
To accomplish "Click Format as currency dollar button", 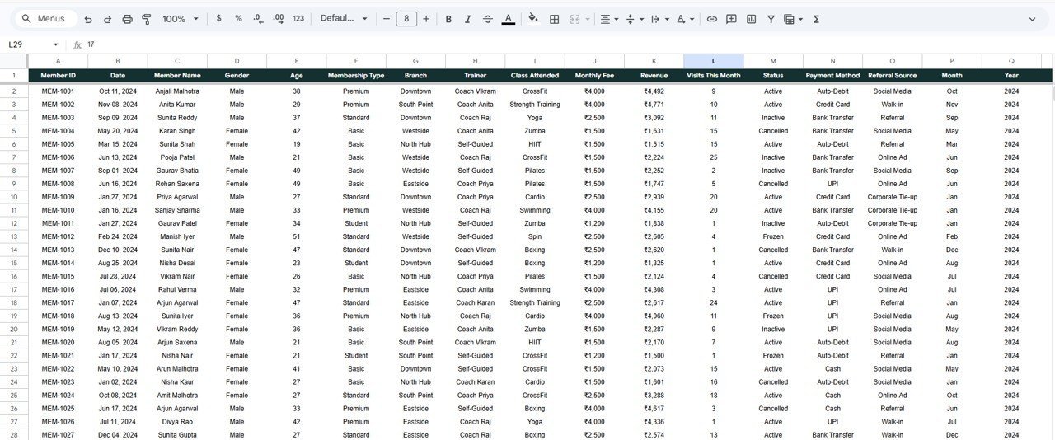I will [218, 19].
